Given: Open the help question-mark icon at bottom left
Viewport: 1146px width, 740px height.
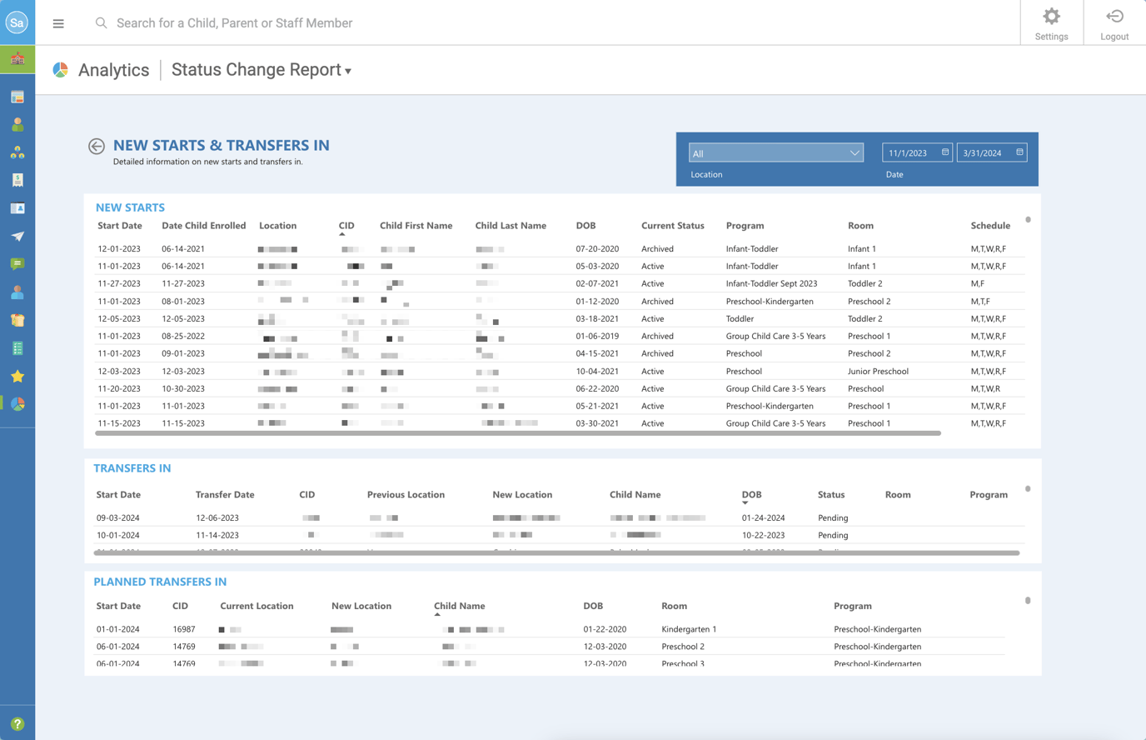Looking at the screenshot, I should pyautogui.click(x=17, y=722).
